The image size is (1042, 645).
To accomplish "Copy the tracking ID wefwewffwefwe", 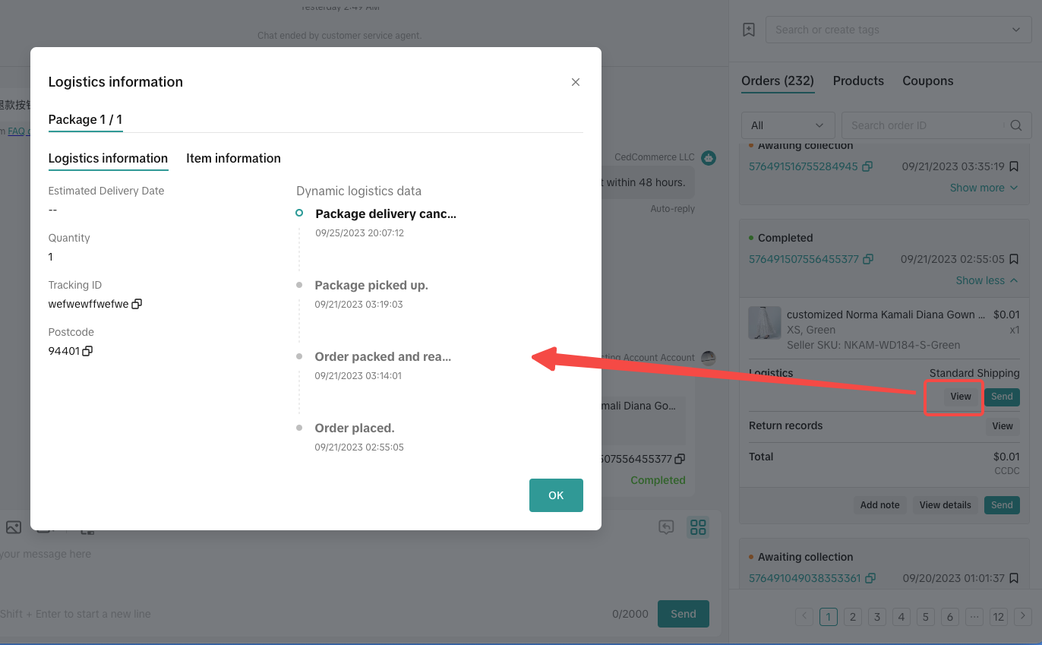I will [x=137, y=304].
